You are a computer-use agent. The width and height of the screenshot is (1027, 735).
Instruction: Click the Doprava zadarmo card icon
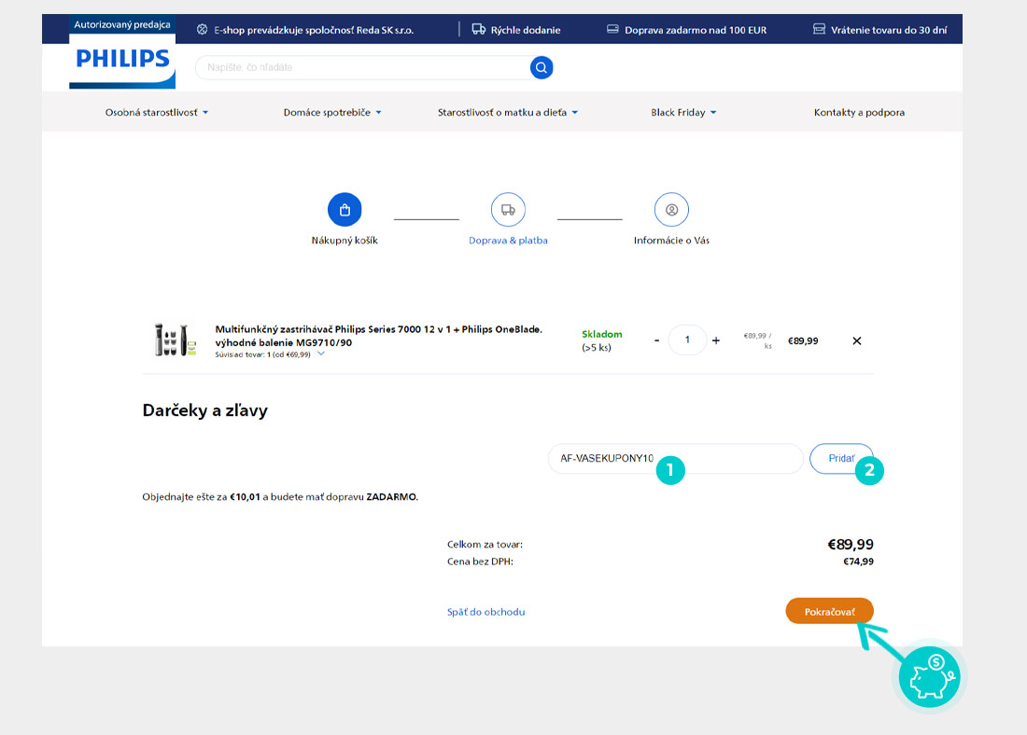(x=612, y=30)
